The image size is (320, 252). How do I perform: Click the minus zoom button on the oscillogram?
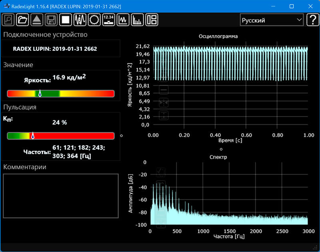coord(164,90)
